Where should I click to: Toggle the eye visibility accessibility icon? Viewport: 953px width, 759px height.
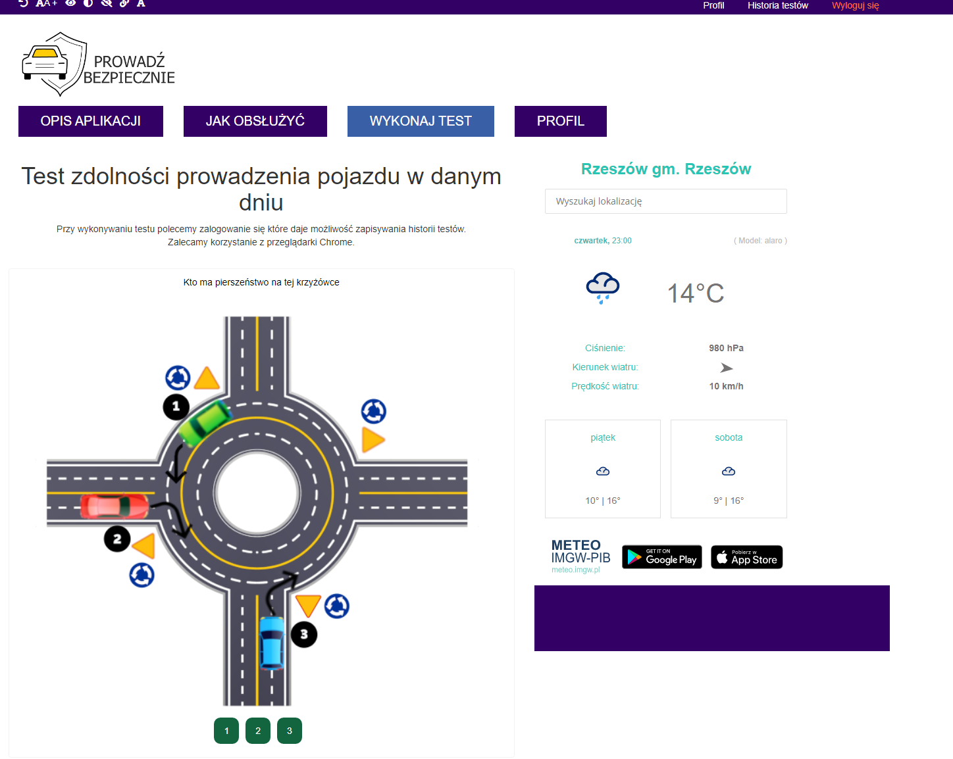click(x=70, y=3)
